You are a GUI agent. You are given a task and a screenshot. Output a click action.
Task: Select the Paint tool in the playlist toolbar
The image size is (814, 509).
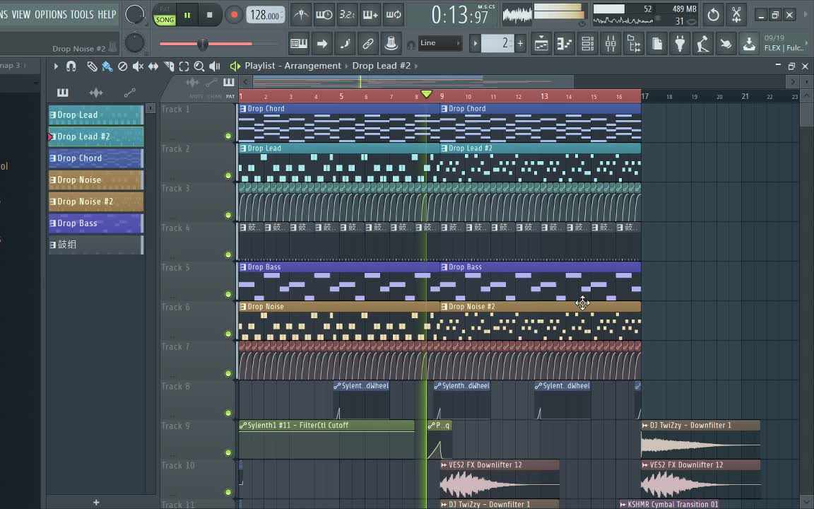[107, 66]
